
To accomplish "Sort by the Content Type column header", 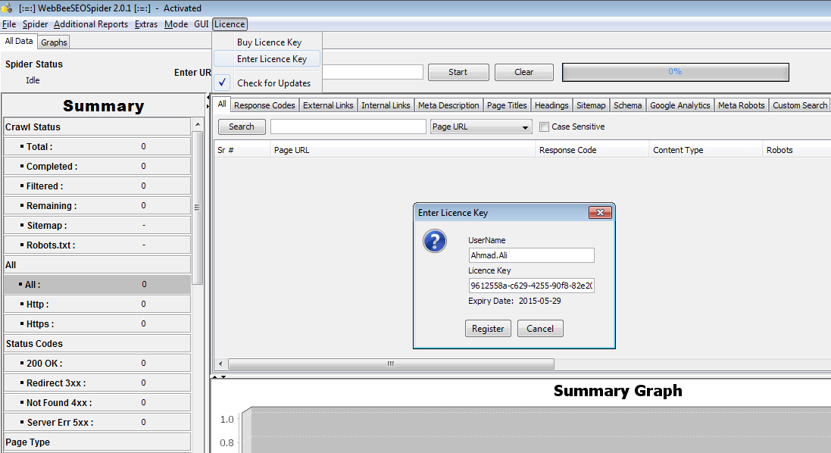I will pyautogui.click(x=705, y=150).
